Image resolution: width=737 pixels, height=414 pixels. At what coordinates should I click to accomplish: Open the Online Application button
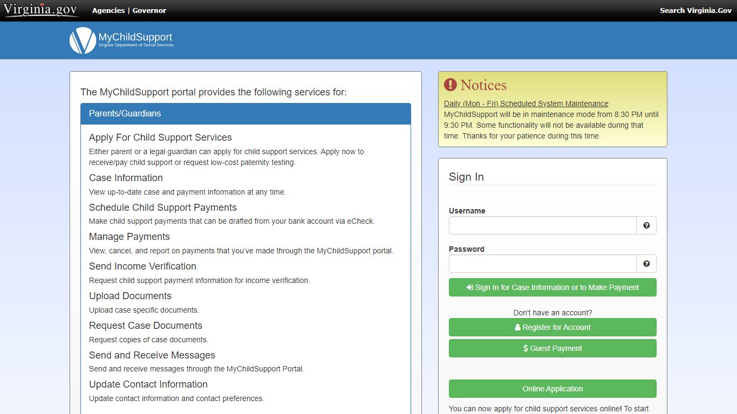point(552,389)
